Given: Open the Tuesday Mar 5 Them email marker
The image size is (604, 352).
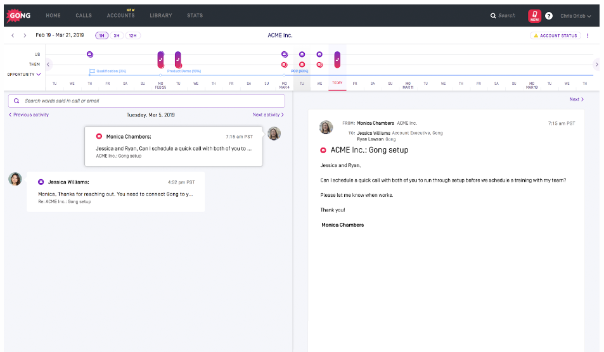Looking at the screenshot, I should [x=302, y=65].
